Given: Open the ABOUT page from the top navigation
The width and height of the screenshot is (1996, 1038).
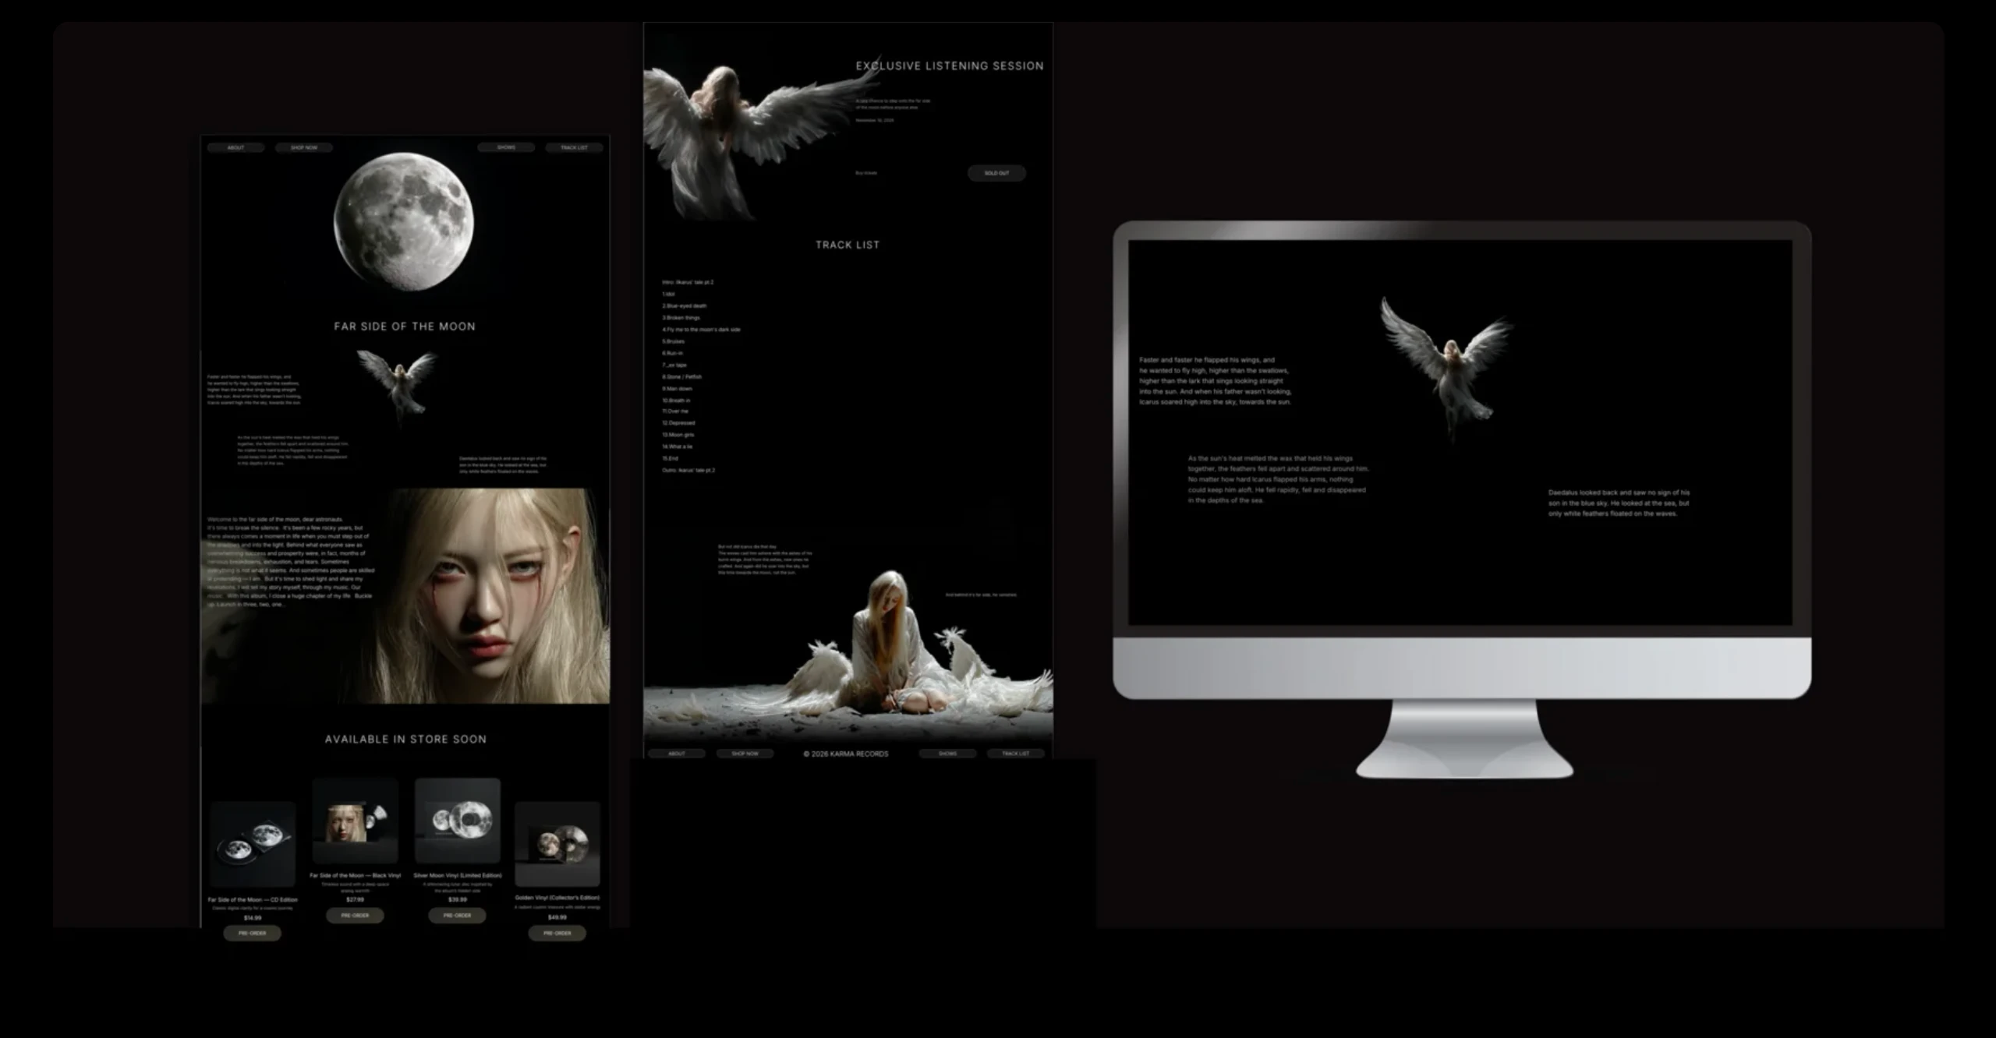Looking at the screenshot, I should [x=235, y=147].
